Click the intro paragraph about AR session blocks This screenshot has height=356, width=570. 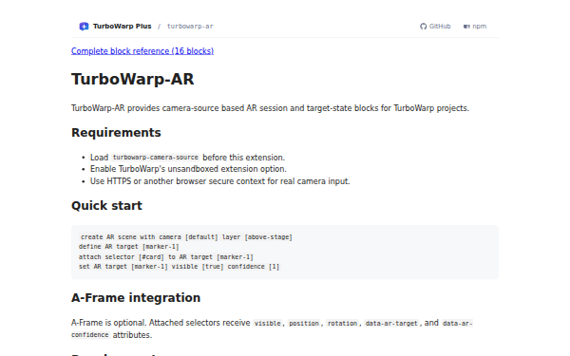pyautogui.click(x=270, y=108)
